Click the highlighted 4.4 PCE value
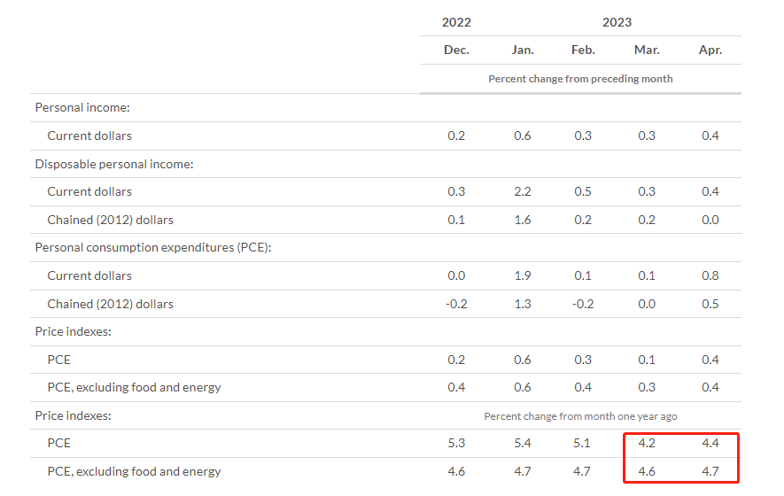Screen dimensions: 784x496 click(710, 444)
